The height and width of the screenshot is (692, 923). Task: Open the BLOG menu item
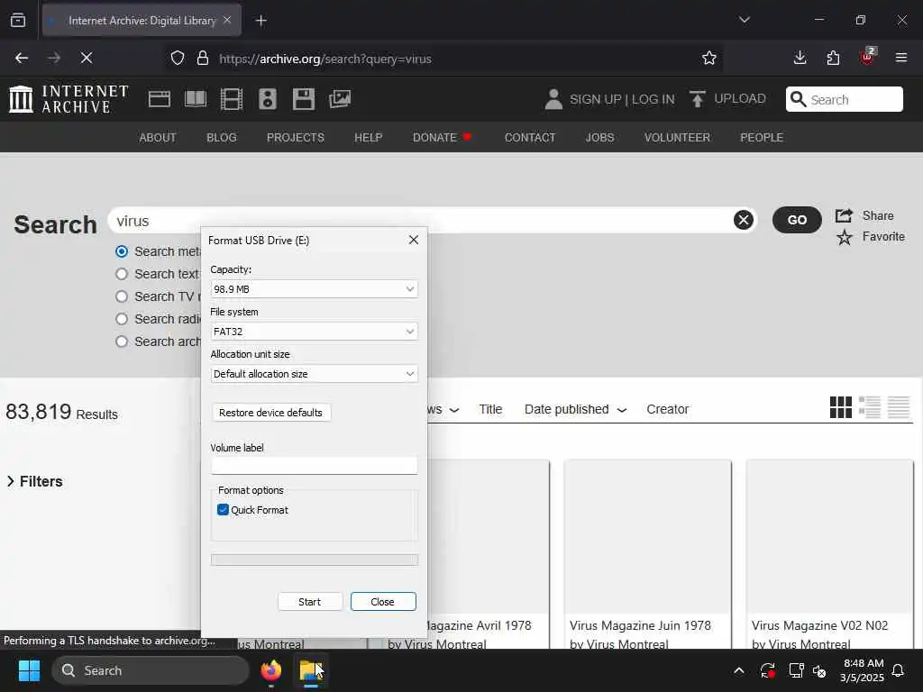[222, 137]
